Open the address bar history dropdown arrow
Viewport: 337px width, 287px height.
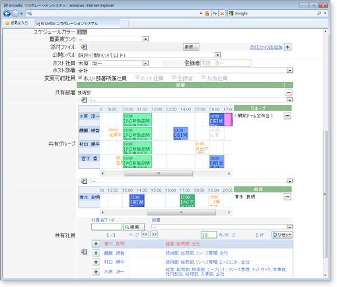[201, 13]
